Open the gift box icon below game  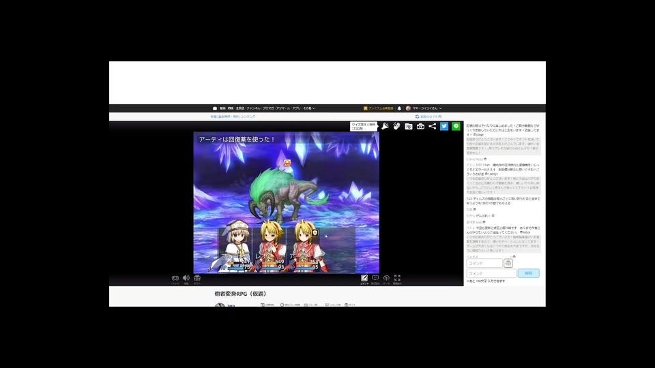click(x=197, y=278)
